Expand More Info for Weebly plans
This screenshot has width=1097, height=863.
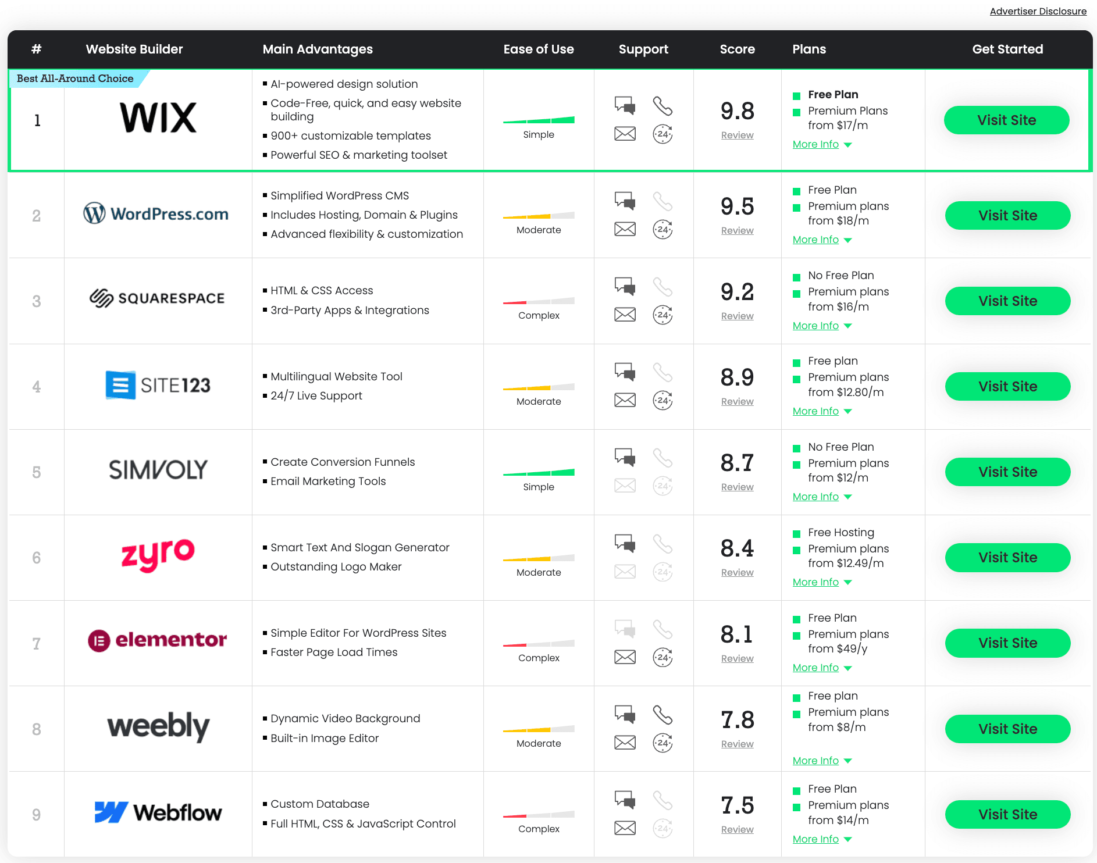click(x=822, y=761)
